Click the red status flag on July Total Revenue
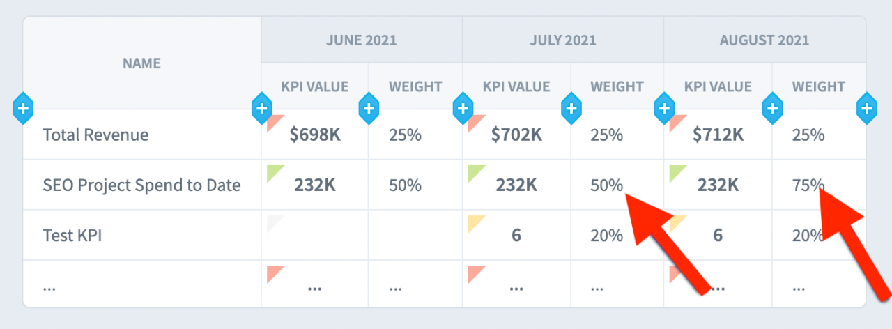This screenshot has height=329, width=892. click(475, 122)
